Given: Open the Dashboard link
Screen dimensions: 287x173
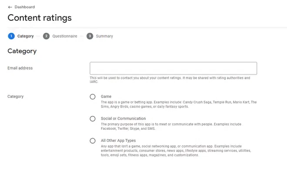Looking at the screenshot, I should point(25,7).
